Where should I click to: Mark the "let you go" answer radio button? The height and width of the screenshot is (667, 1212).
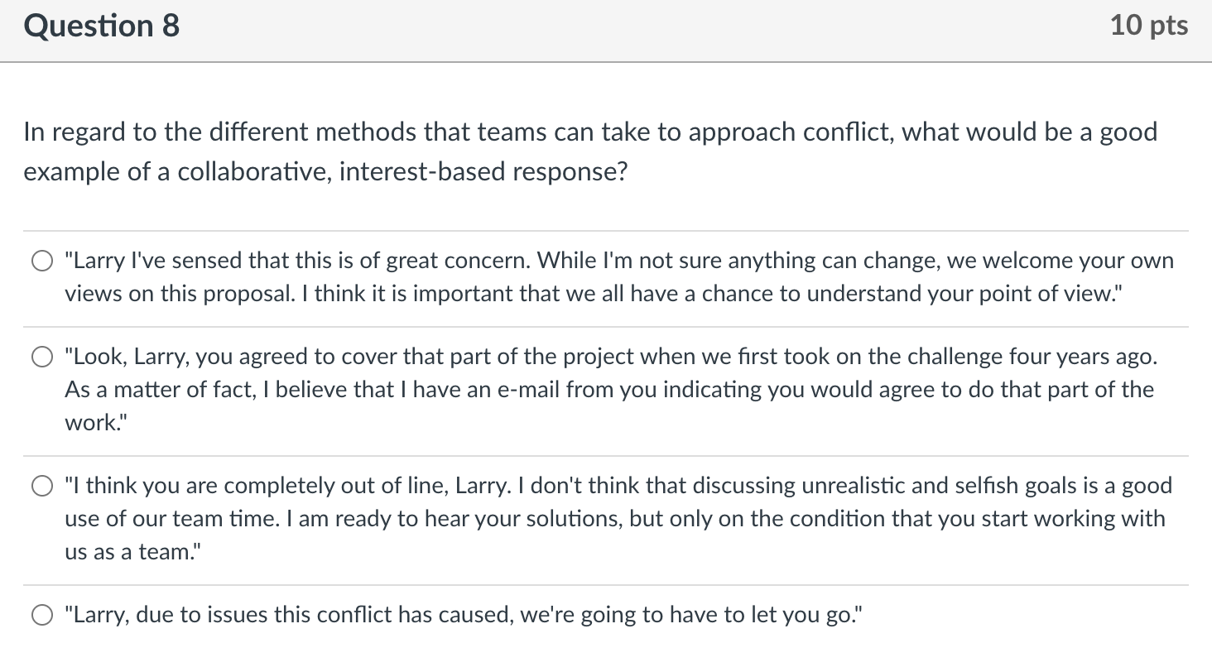pos(41,616)
